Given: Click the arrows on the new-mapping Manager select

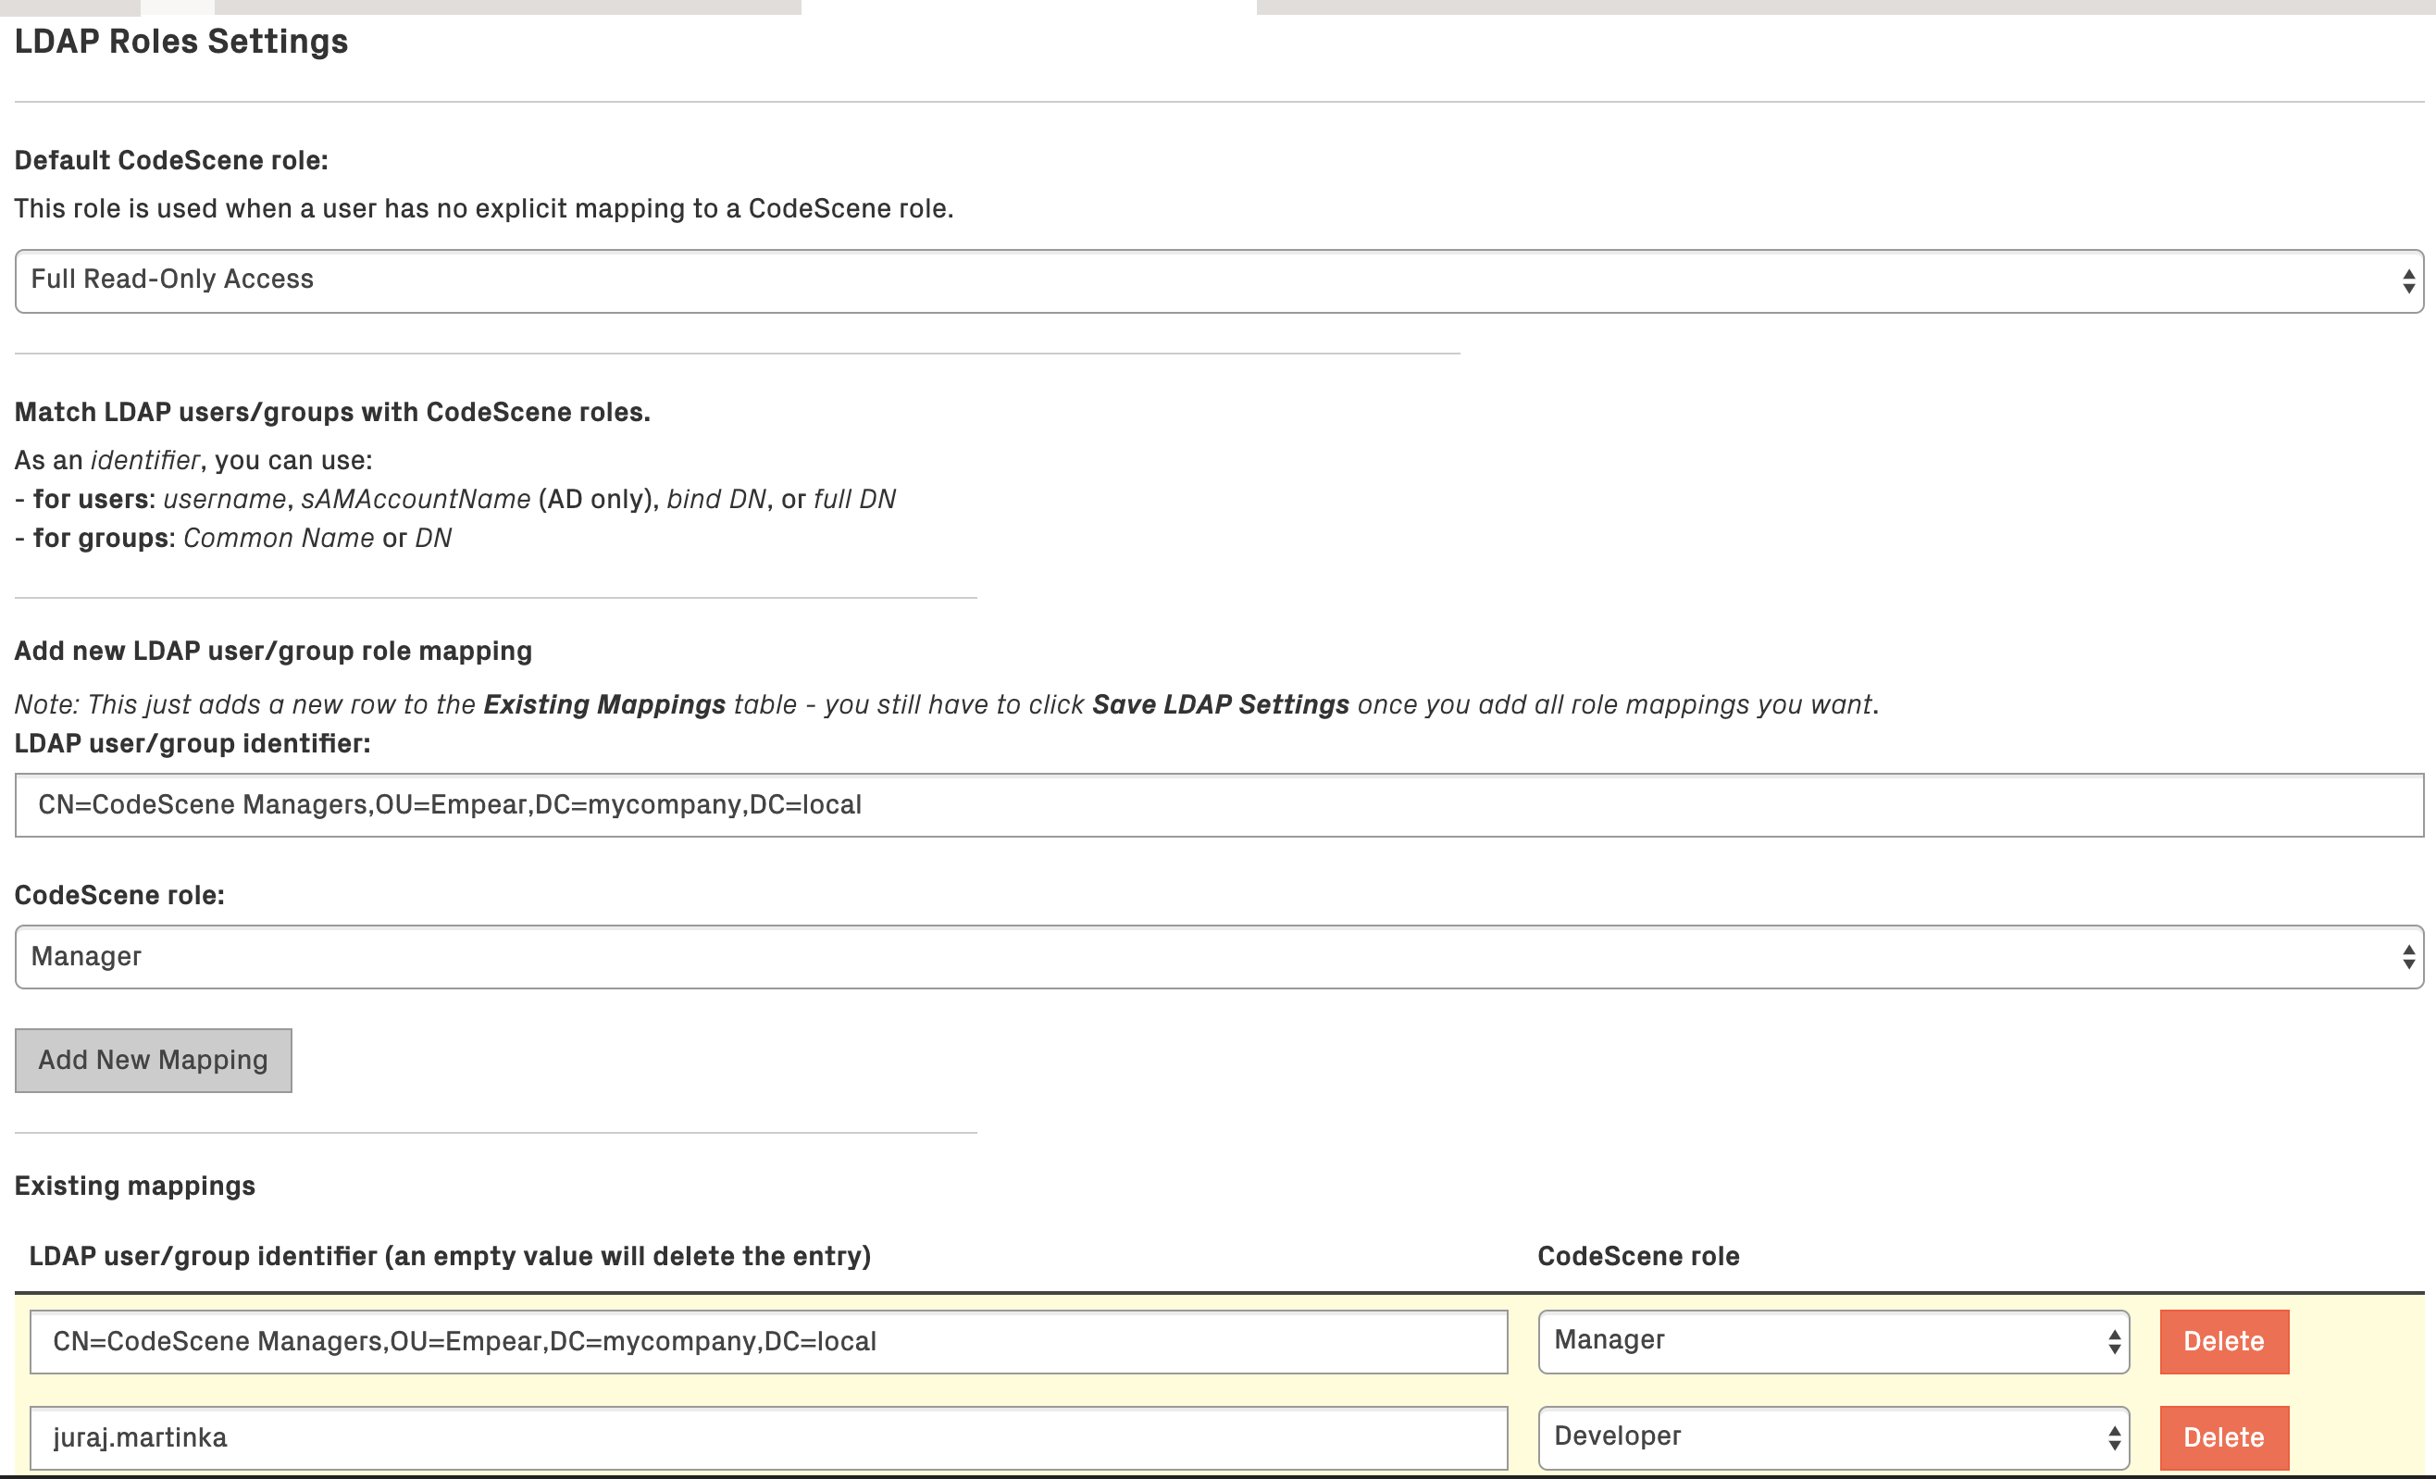Looking at the screenshot, I should coord(2408,957).
